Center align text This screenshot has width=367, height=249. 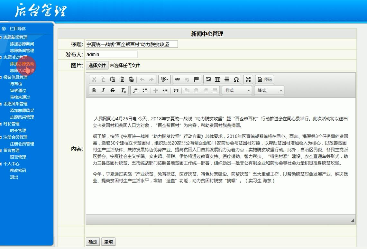point(196,90)
